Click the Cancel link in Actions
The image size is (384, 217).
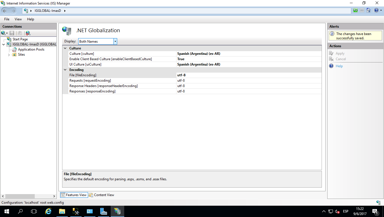pyautogui.click(x=341, y=59)
